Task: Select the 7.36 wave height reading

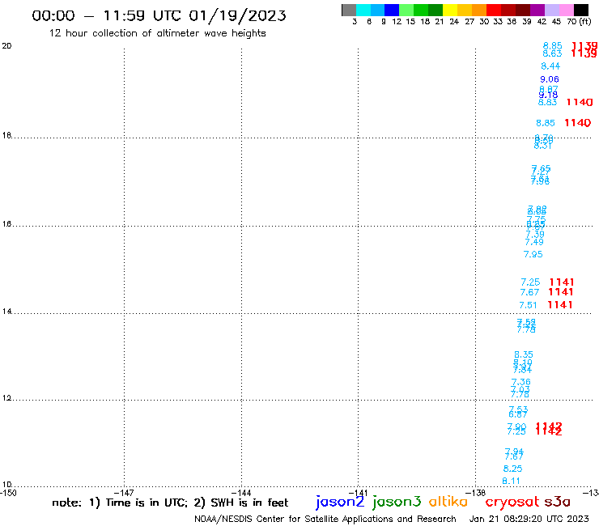Action: [520, 382]
